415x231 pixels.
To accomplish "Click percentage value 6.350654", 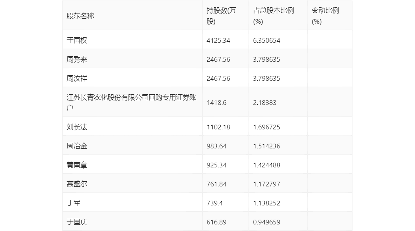I will click(x=266, y=41).
